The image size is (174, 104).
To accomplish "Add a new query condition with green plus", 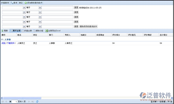I will coord(33,3).
